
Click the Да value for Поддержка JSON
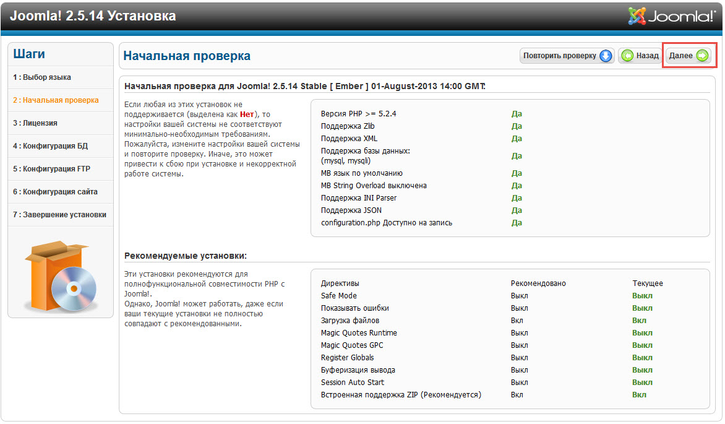(517, 210)
